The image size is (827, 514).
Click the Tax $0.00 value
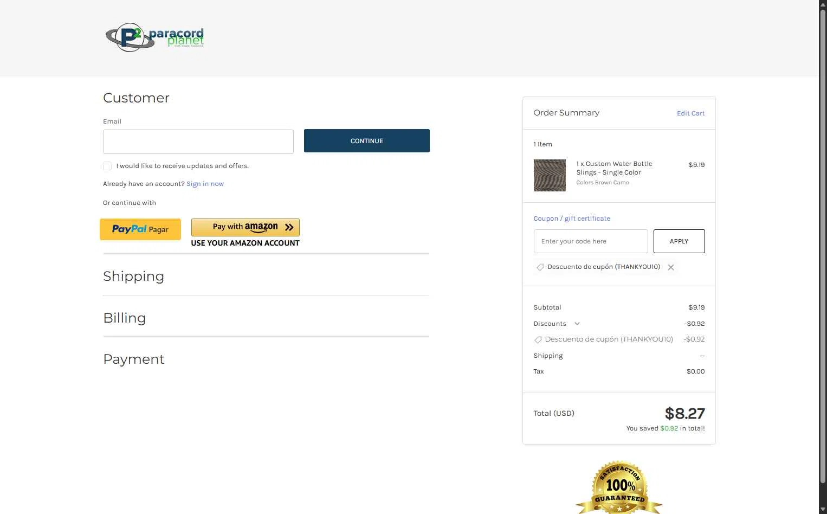point(696,371)
